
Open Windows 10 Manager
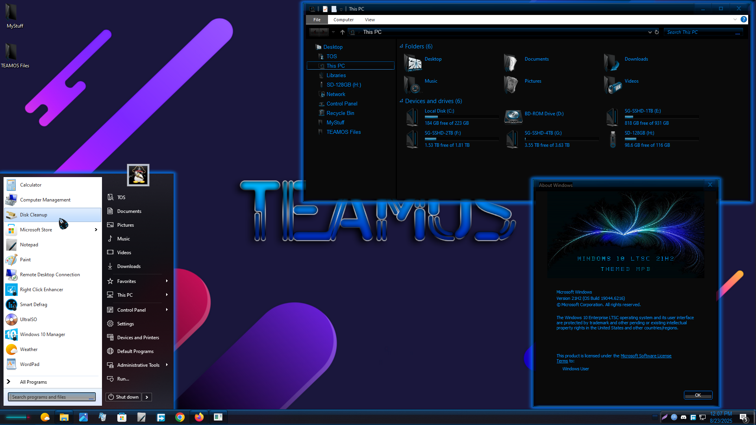point(52,334)
